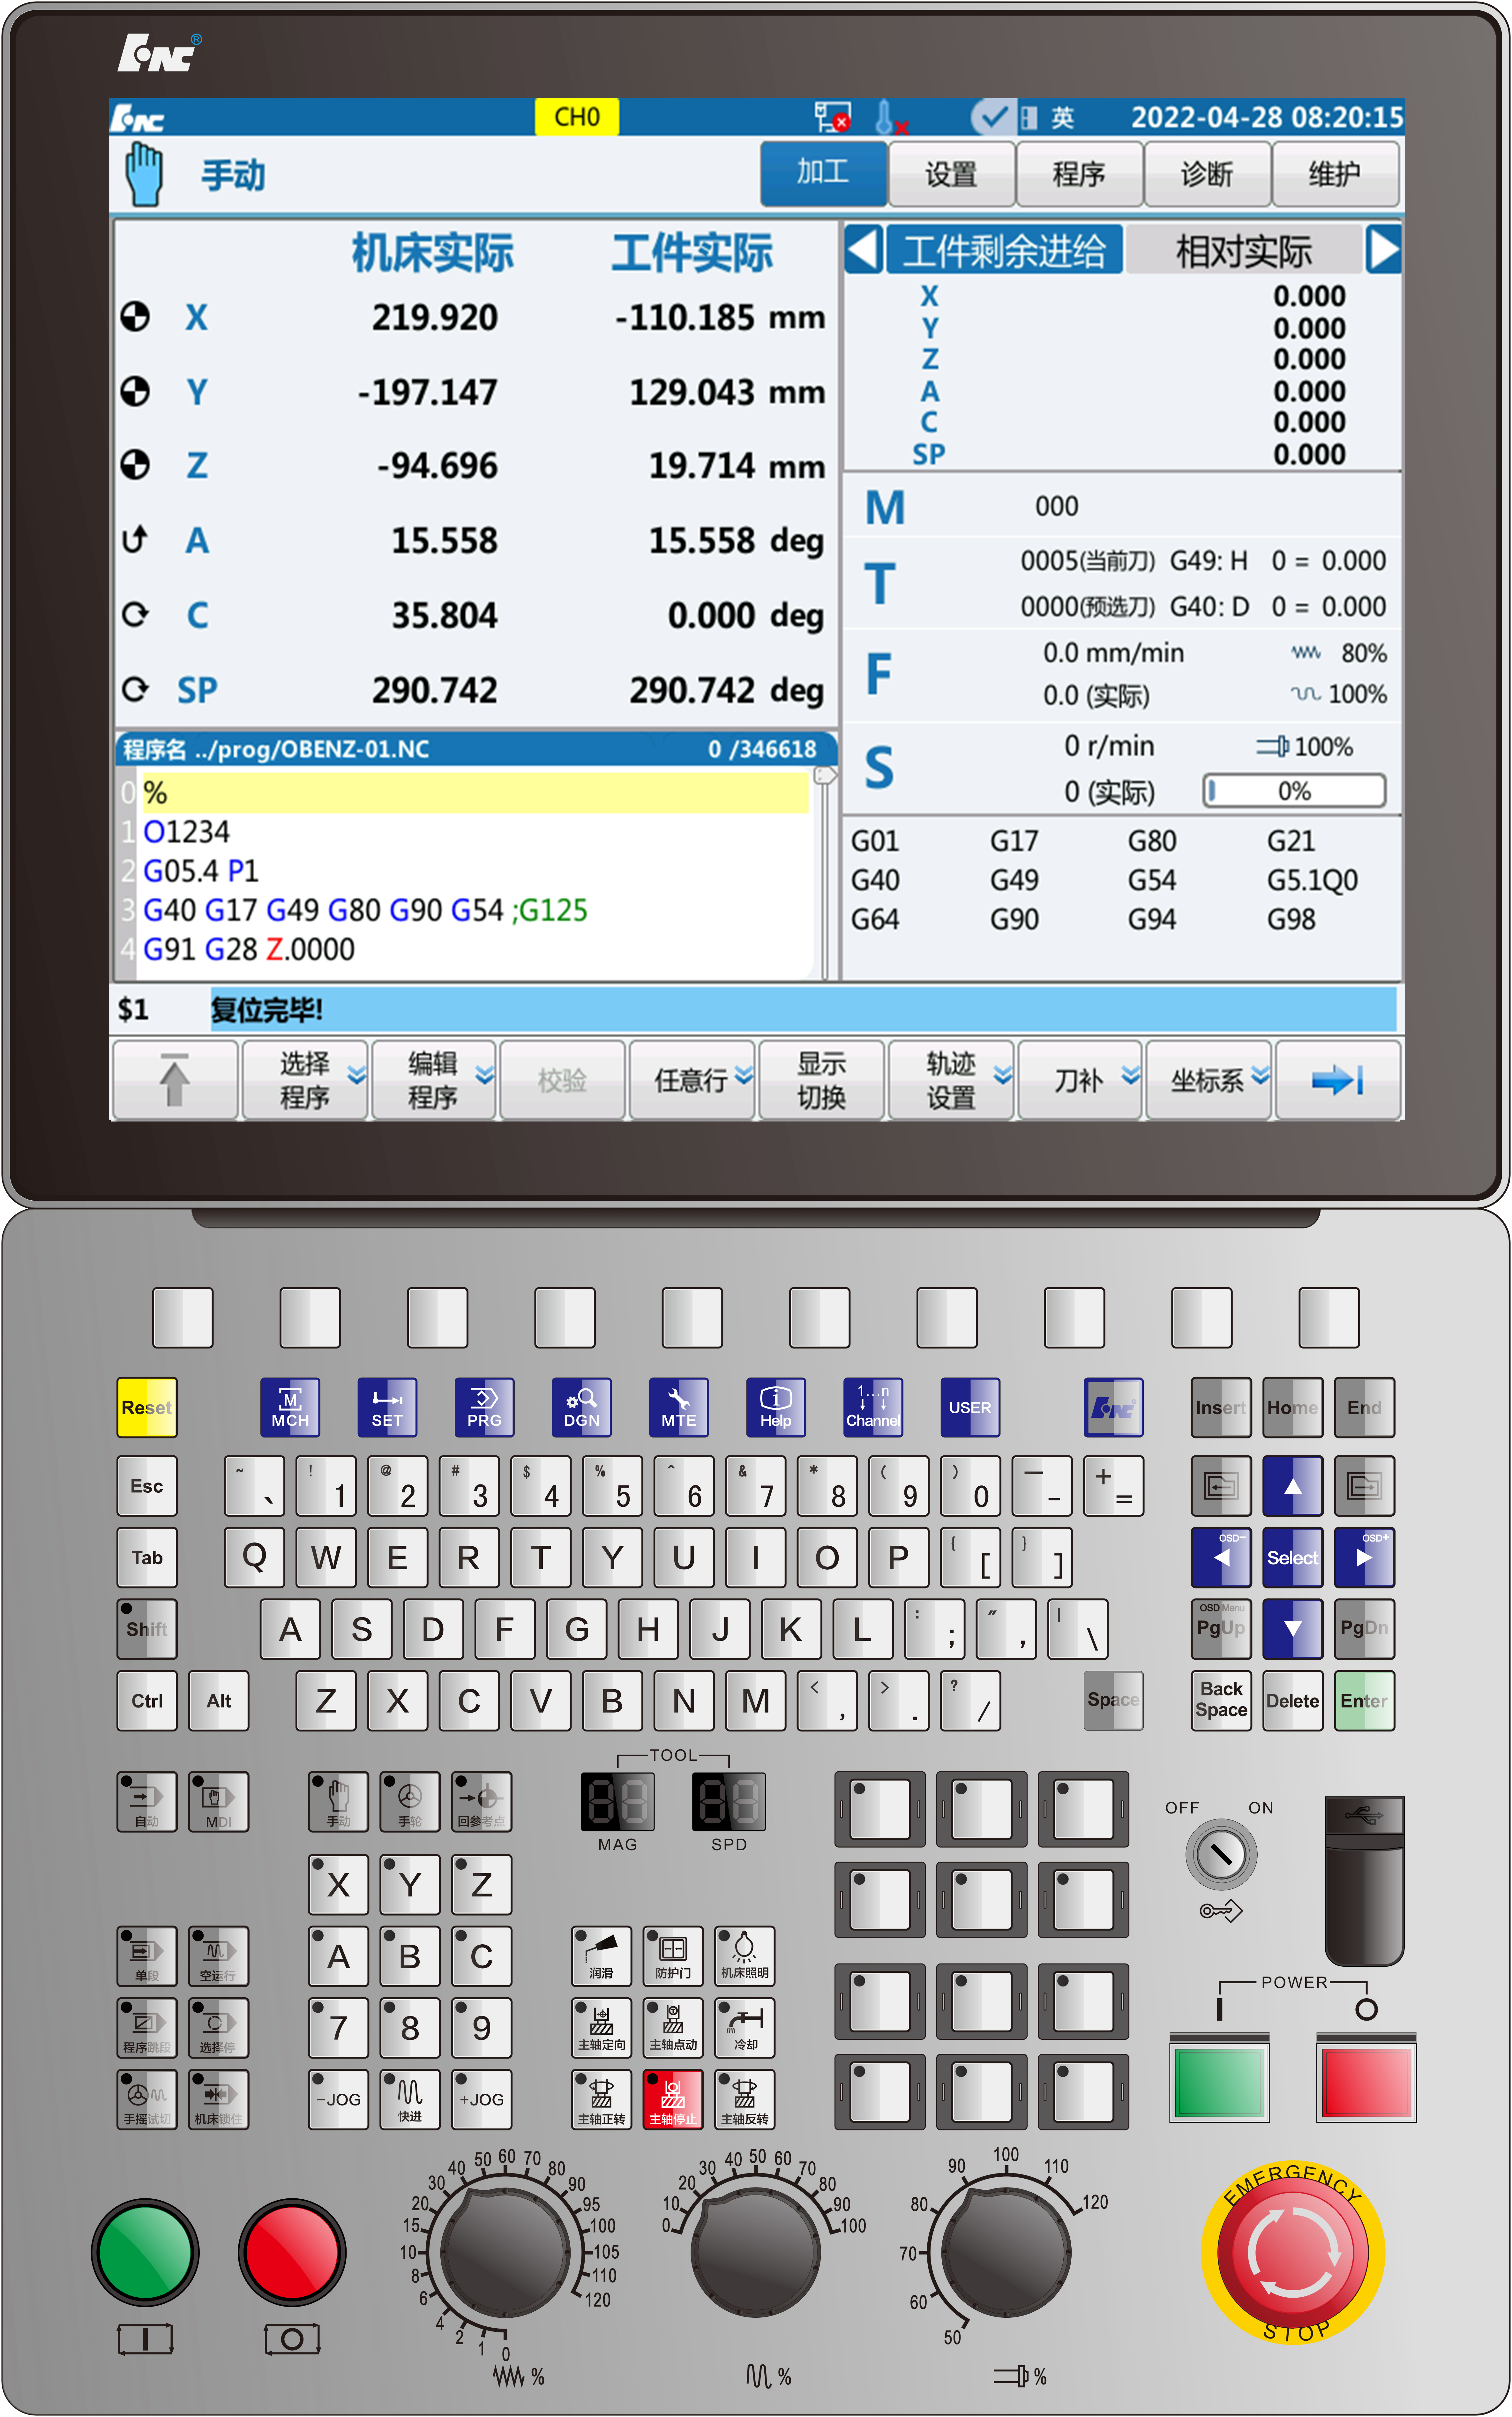
Task: Click the feed override rotary knob
Action: click(x=505, y=2252)
